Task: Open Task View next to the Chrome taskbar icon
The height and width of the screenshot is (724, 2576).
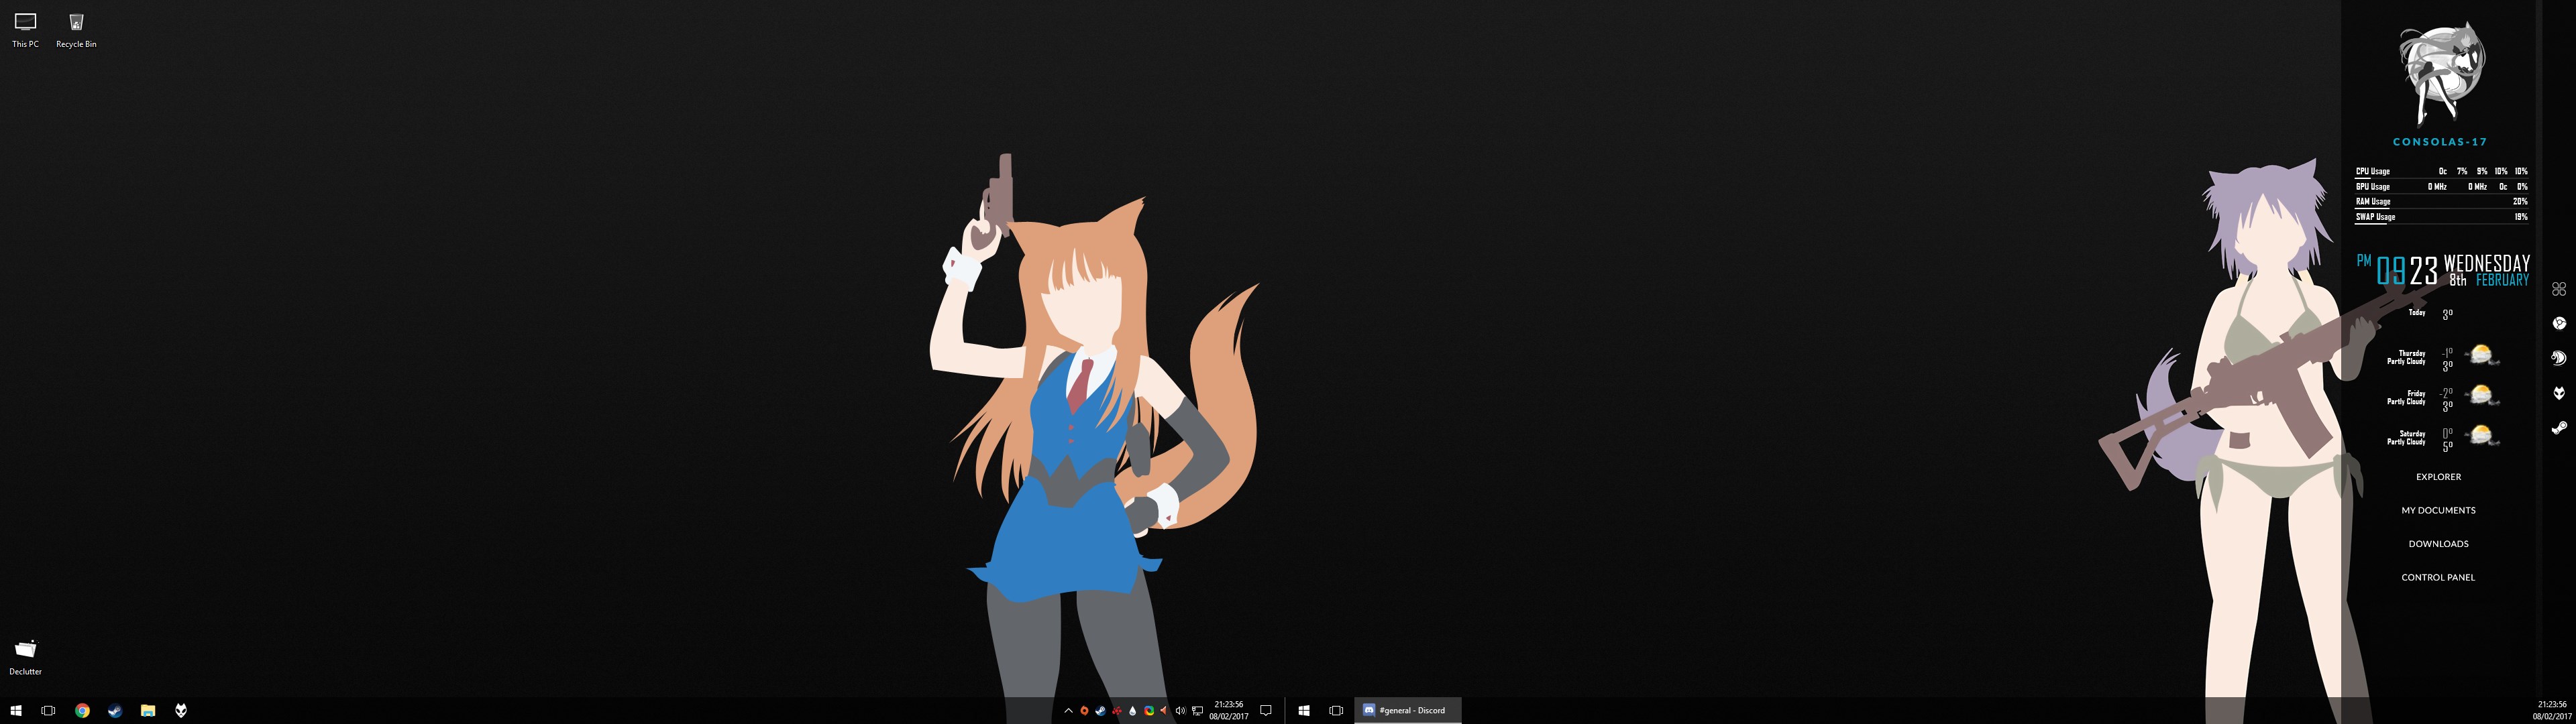Action: pos(48,710)
